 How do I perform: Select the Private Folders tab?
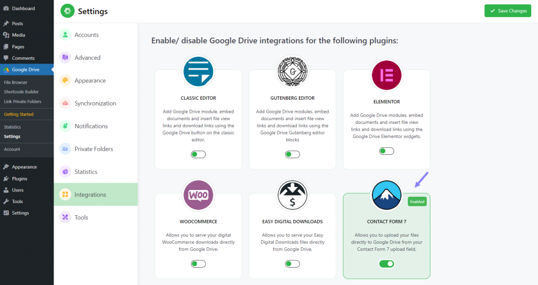point(96,149)
